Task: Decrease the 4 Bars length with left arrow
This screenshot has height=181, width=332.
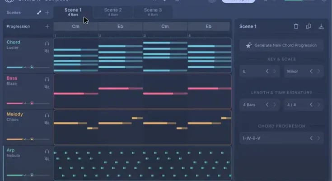Action: (267, 105)
